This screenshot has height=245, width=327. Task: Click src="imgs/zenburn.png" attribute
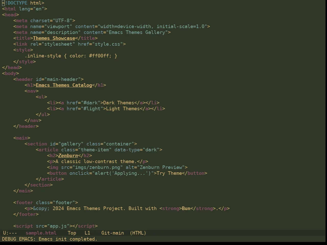coord(92,167)
